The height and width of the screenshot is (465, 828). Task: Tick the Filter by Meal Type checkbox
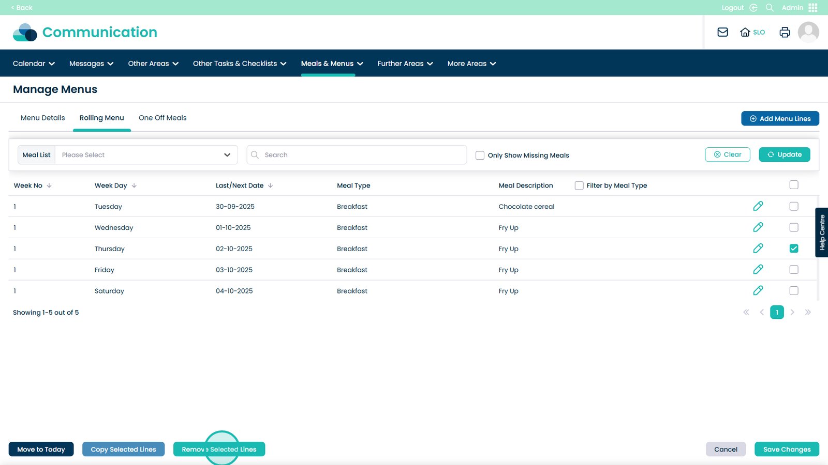tap(579, 185)
